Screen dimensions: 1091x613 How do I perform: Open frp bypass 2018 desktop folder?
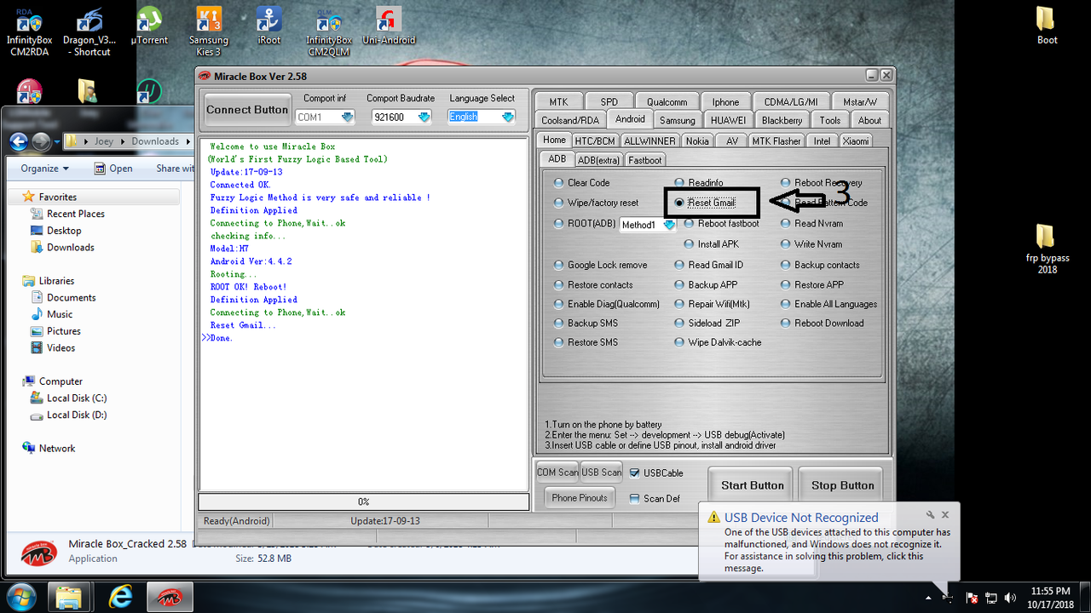tap(1047, 249)
